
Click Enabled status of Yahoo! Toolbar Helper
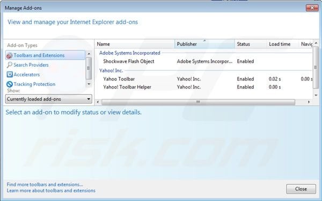point(245,87)
